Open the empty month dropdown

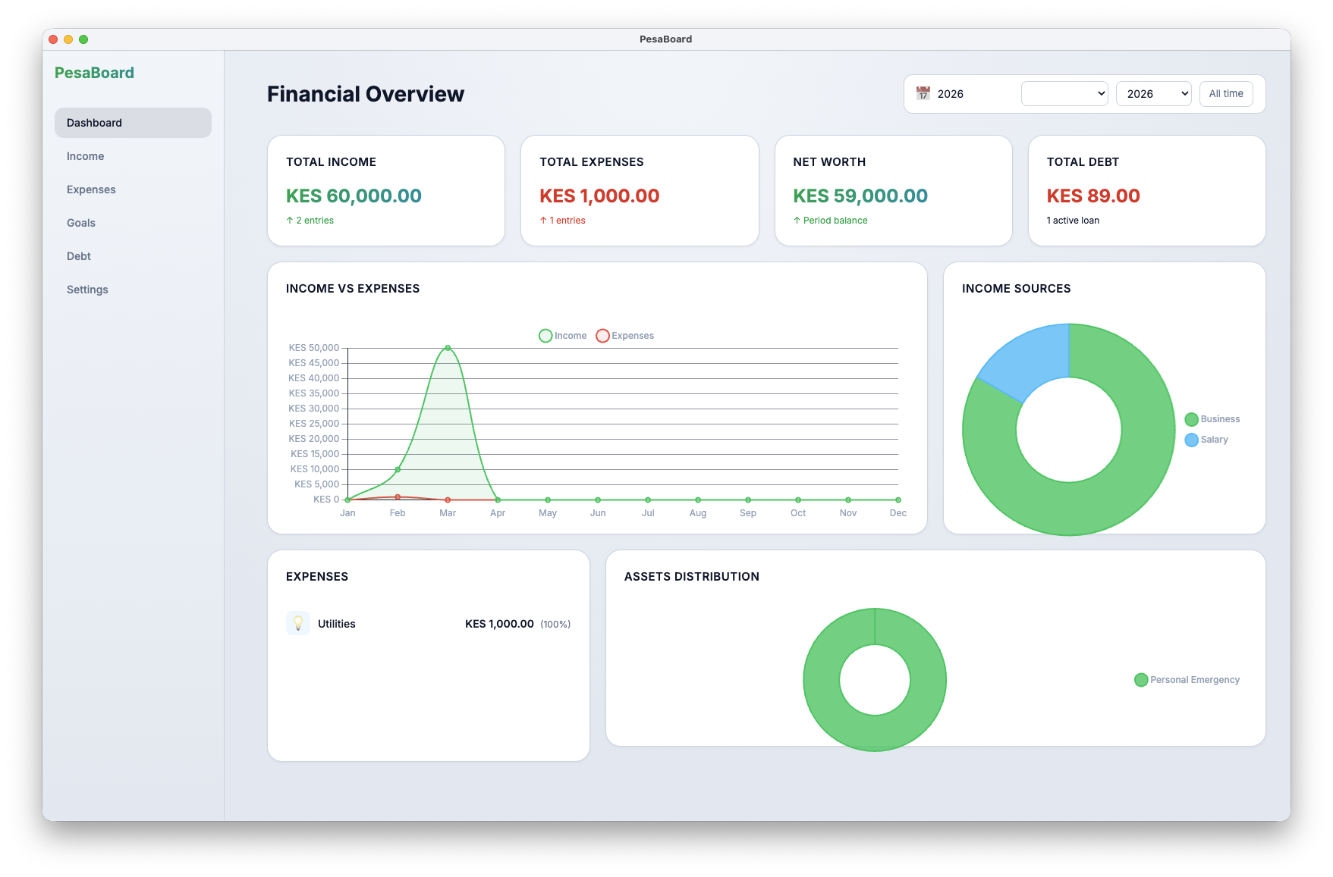tap(1064, 93)
